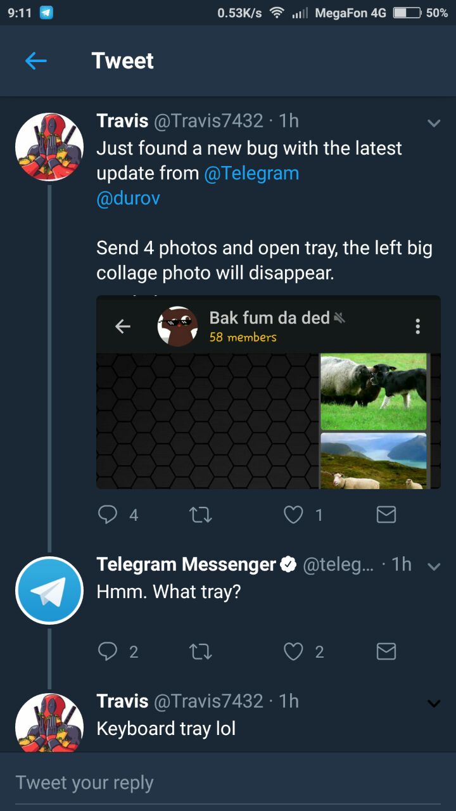Like the "Hmm. What tray?" tweet
This screenshot has height=811, width=456.
[x=293, y=651]
